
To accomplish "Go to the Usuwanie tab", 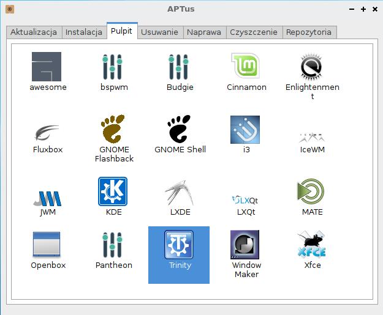I will 160,32.
